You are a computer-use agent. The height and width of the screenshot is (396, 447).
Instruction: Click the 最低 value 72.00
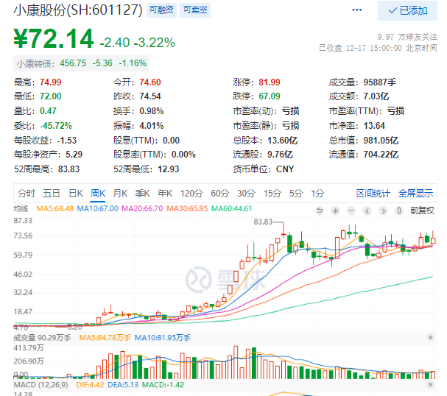(x=51, y=96)
